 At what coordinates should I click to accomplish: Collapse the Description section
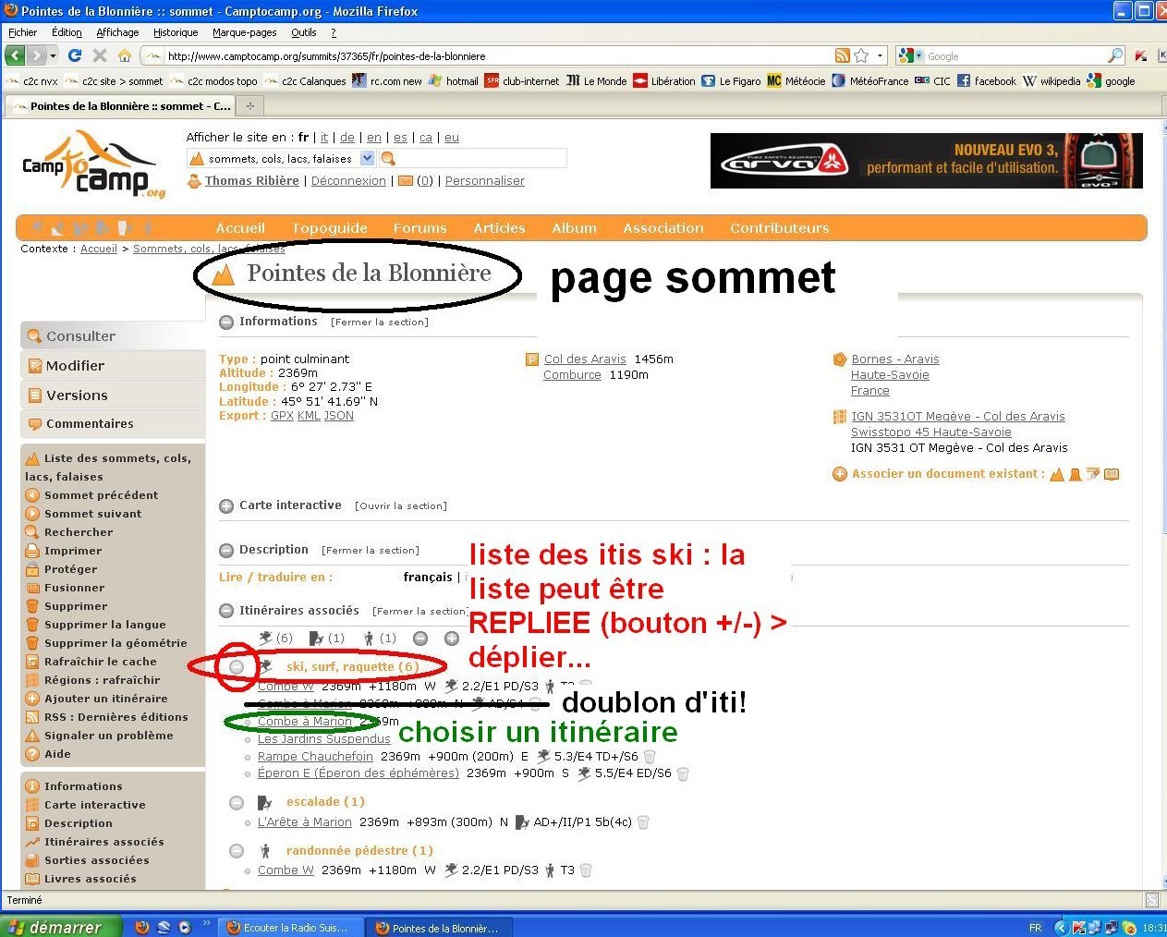[x=226, y=551]
